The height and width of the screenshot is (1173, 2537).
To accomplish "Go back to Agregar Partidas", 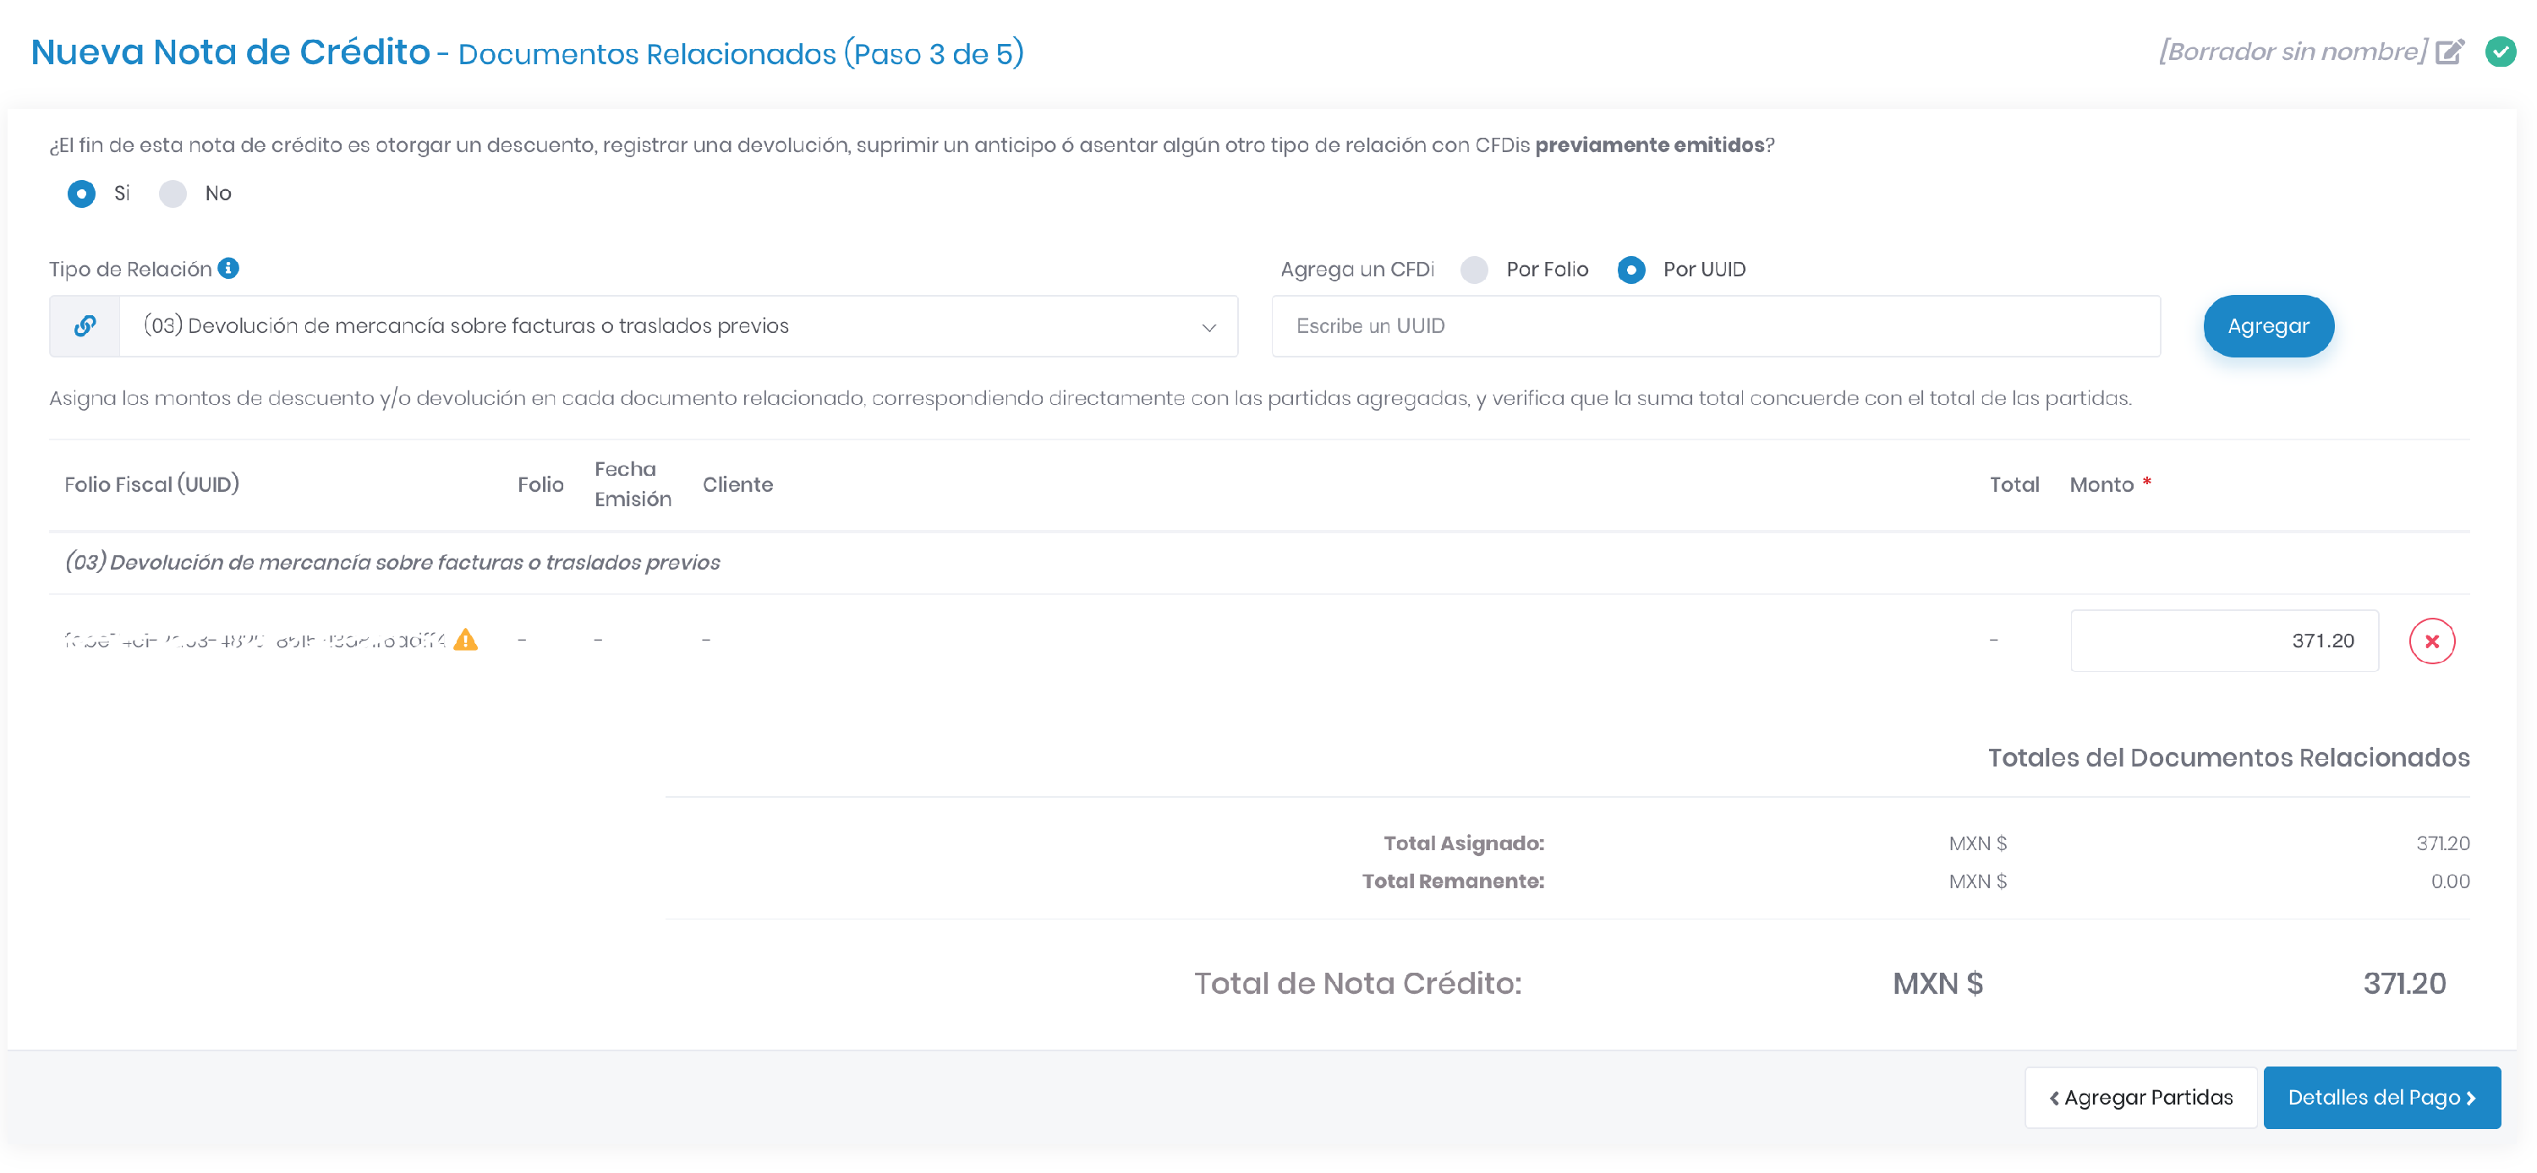I will coord(2140,1097).
